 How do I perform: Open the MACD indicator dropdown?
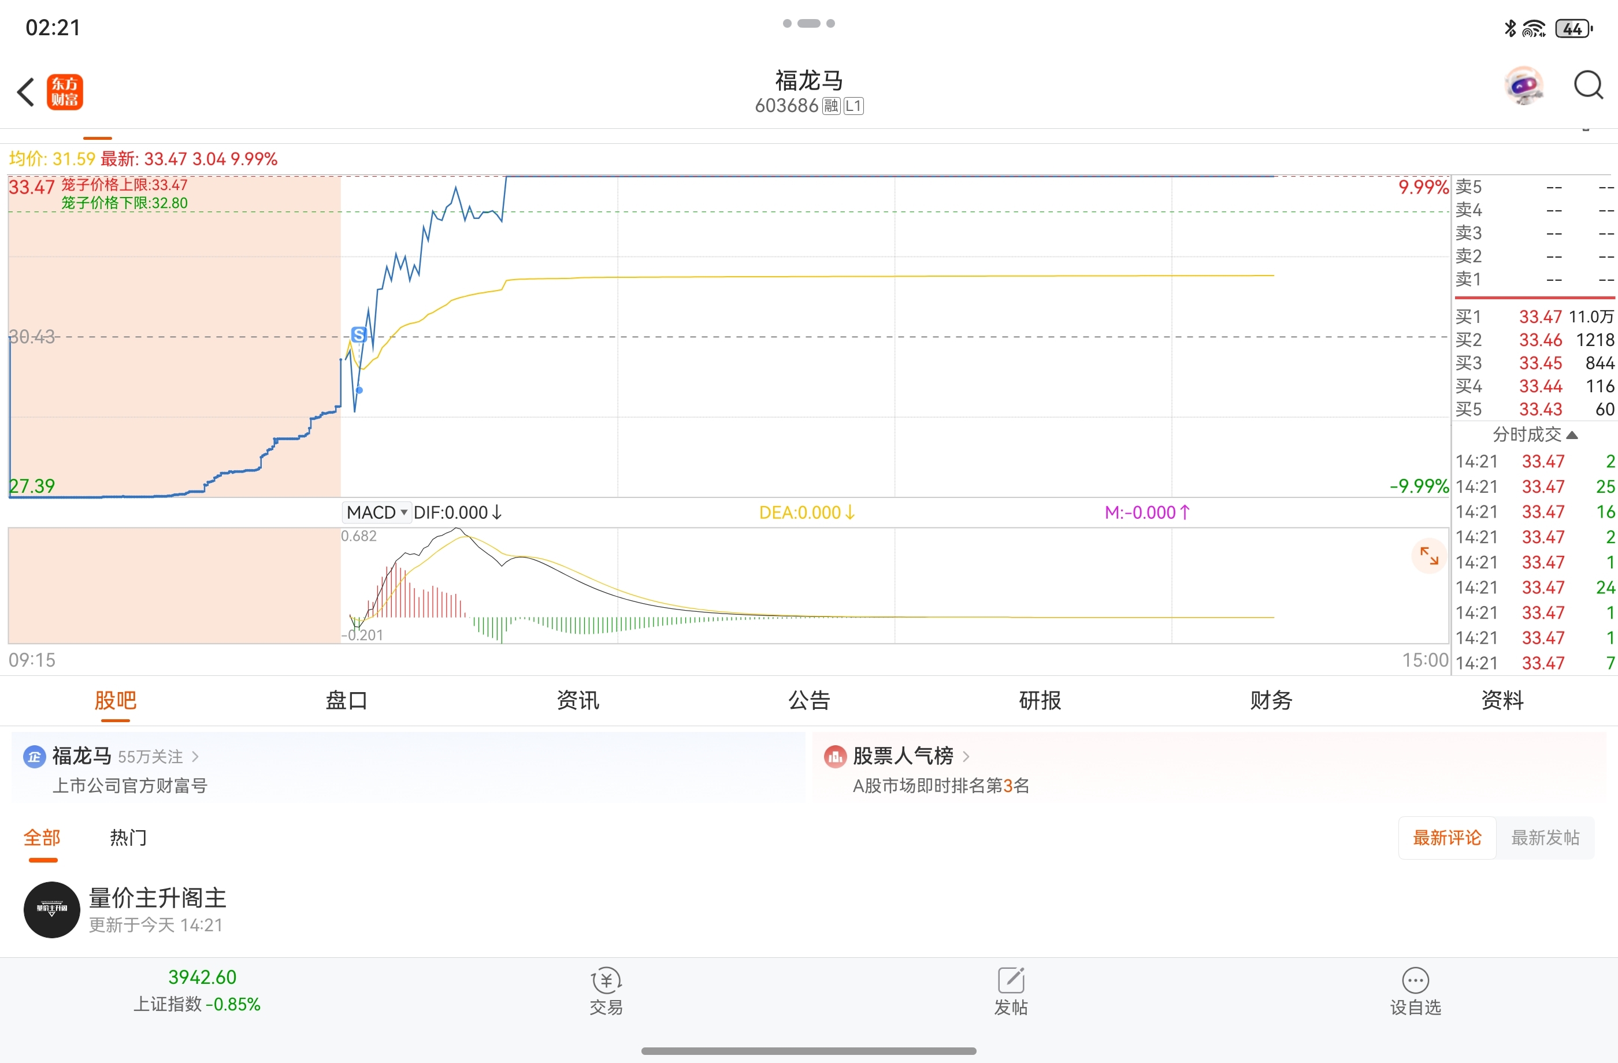[x=377, y=512]
